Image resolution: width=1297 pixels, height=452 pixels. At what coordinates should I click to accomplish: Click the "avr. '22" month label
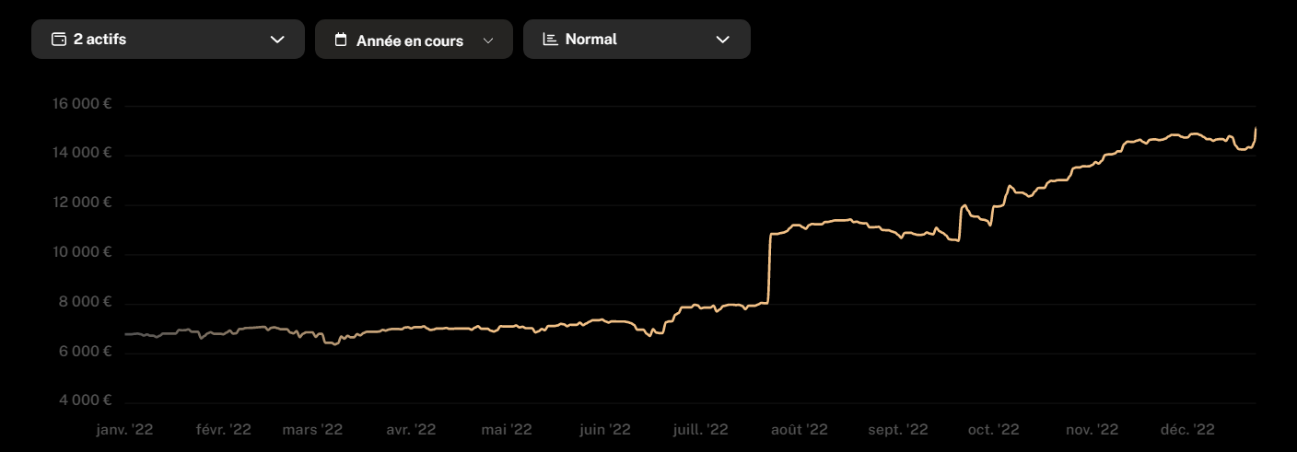[411, 429]
